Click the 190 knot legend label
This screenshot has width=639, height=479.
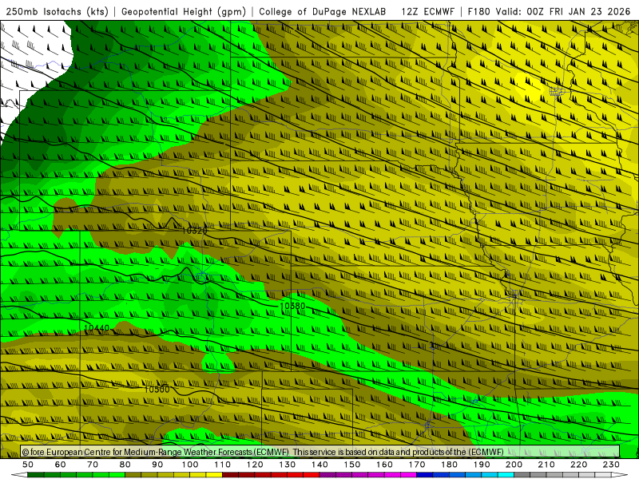point(482,465)
